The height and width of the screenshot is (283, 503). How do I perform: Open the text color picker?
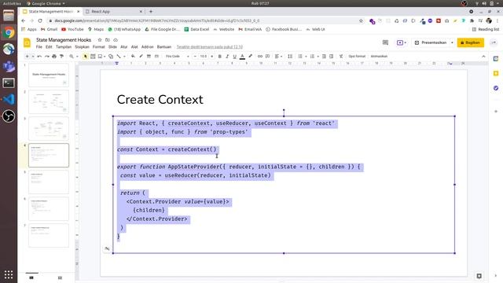243,57
